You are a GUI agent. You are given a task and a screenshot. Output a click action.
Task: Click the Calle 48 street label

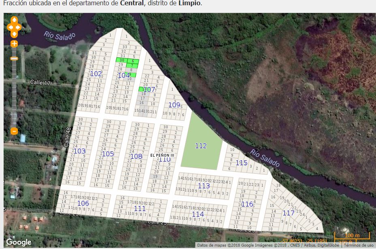point(67,137)
